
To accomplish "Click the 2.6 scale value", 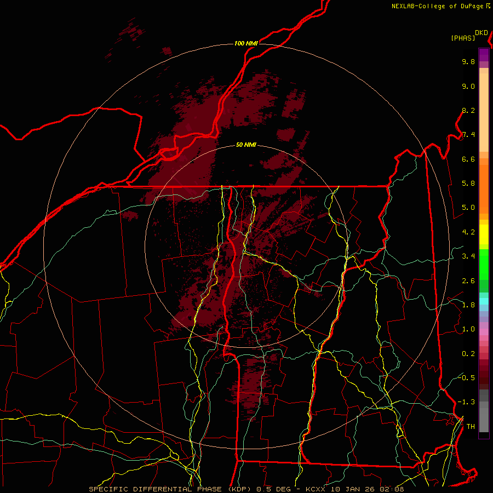I will point(468,281).
